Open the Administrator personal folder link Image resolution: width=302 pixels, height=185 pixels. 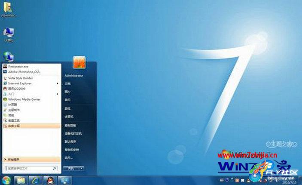point(74,76)
